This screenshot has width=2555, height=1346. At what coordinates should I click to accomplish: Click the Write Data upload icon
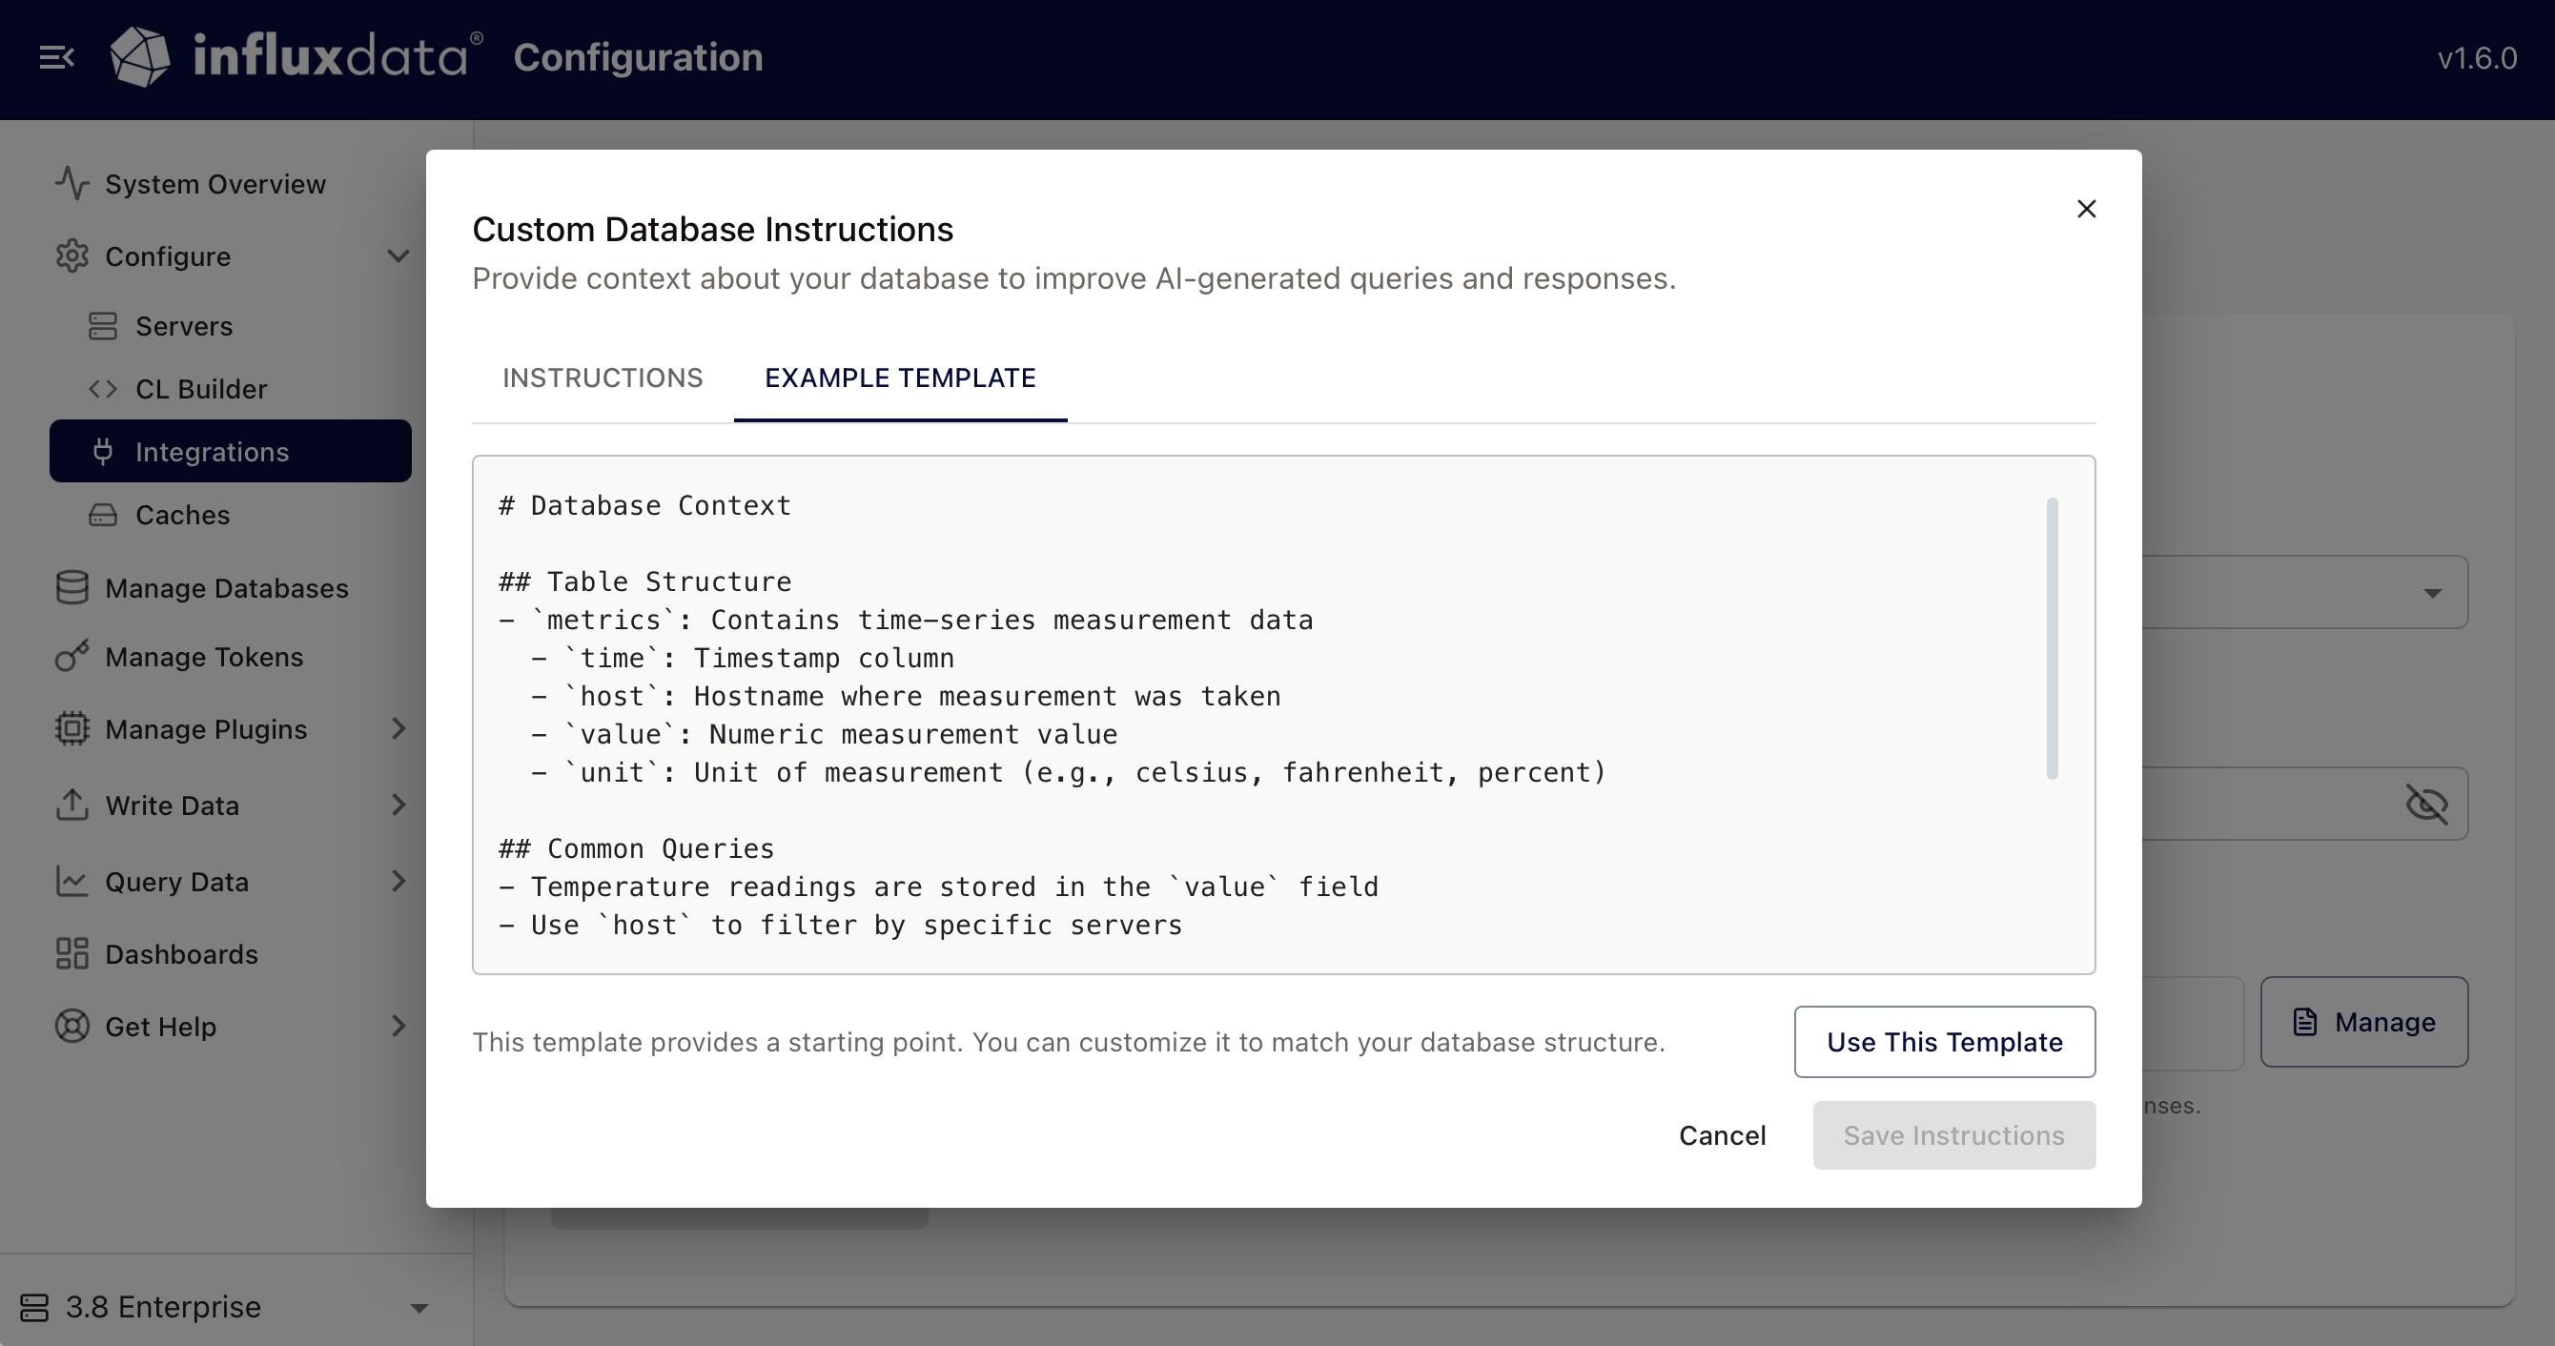point(71,806)
